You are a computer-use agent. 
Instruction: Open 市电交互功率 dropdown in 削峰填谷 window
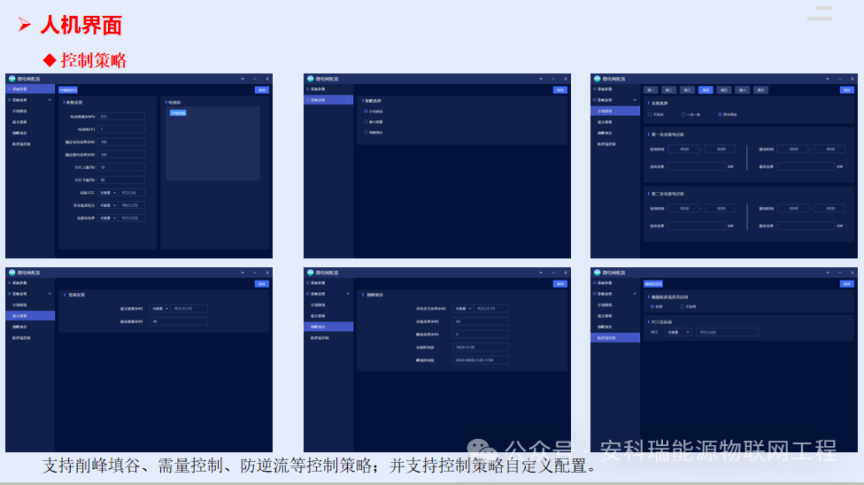click(463, 309)
